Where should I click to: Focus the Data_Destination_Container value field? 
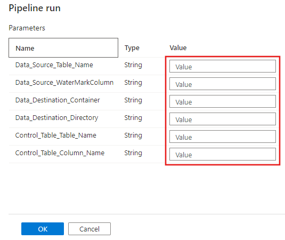pos(223,101)
